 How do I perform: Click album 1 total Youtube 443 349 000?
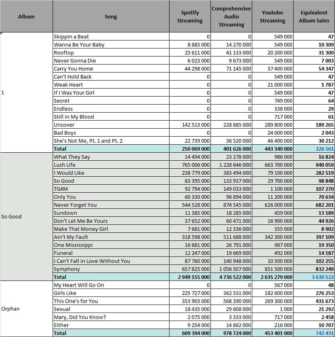[x=272, y=149]
